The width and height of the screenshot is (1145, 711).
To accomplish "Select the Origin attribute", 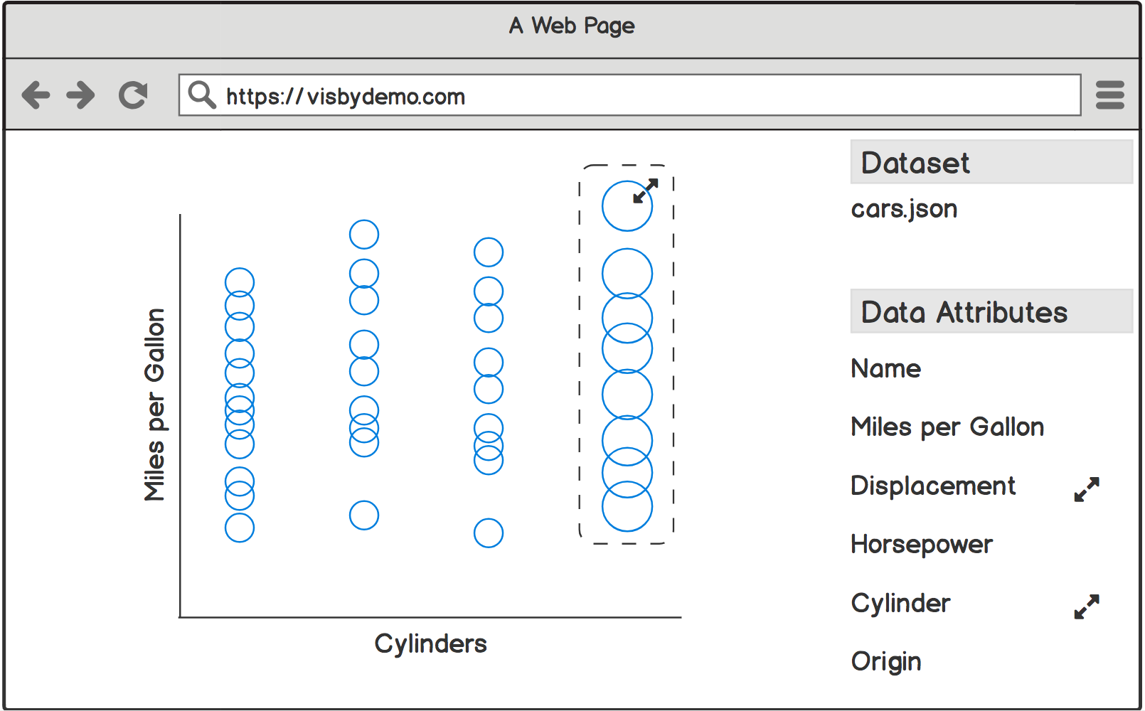I will (x=885, y=662).
